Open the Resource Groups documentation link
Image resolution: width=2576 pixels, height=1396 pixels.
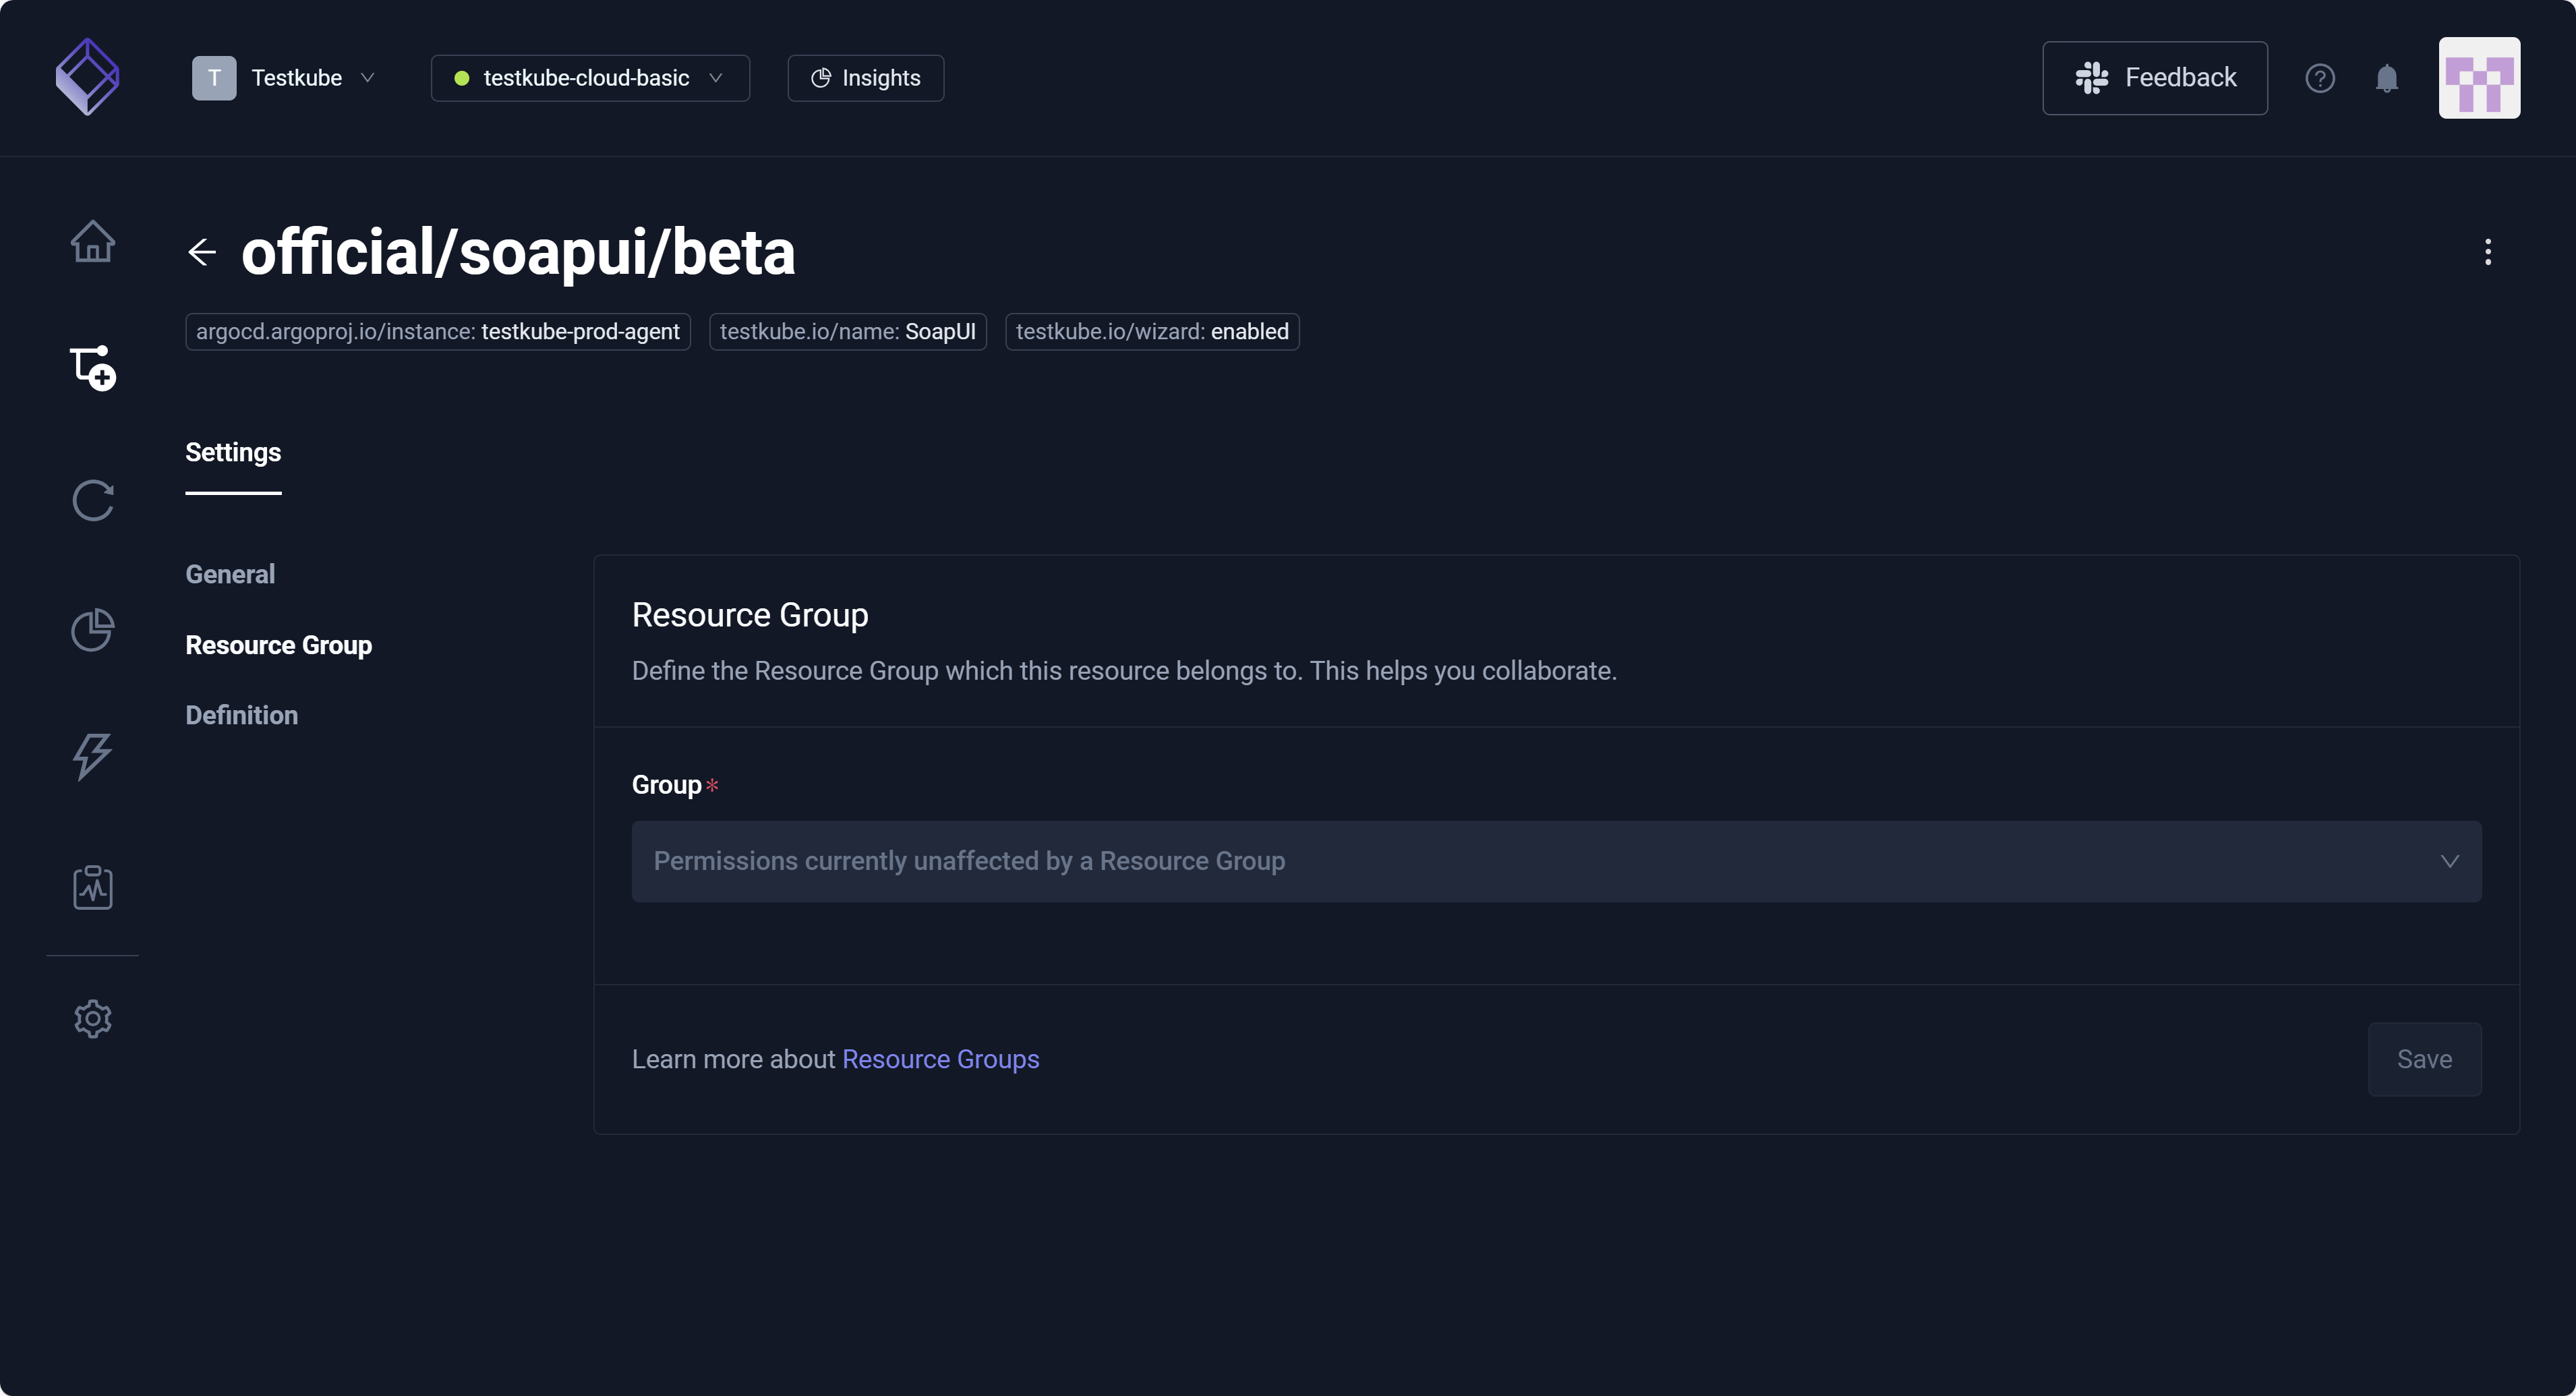click(x=940, y=1059)
